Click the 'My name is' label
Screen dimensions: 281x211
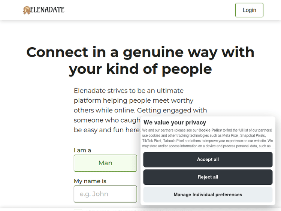pos(90,181)
